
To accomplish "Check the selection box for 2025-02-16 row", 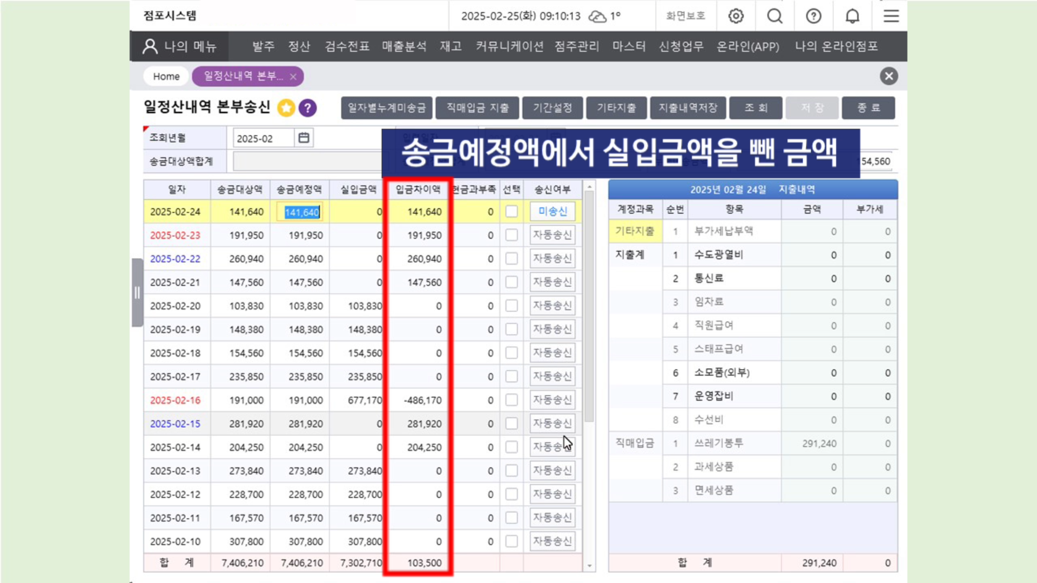I will (511, 400).
